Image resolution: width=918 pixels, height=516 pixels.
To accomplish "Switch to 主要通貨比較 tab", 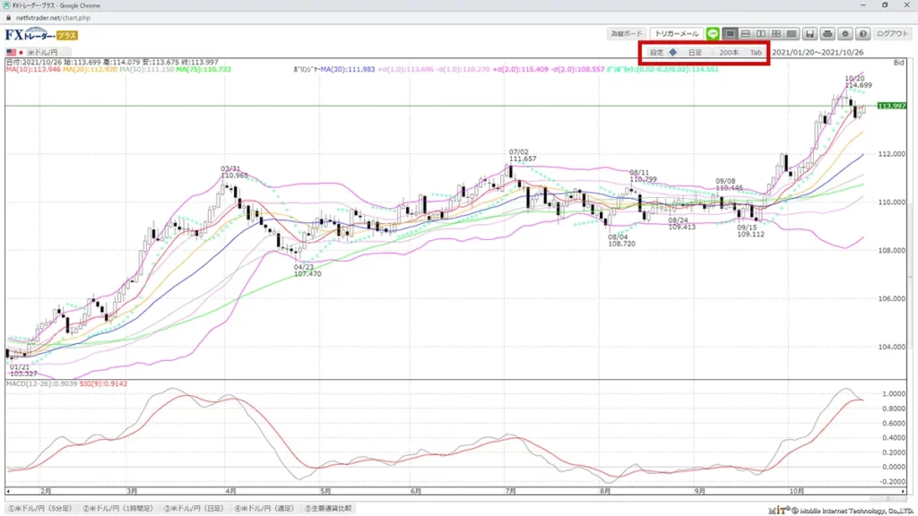I will (328, 508).
